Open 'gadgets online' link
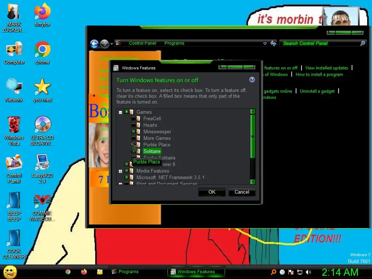The image size is (372, 279). [278, 91]
